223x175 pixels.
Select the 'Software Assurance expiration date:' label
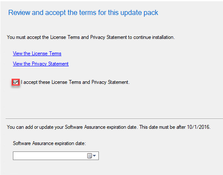pyautogui.click(x=49, y=143)
